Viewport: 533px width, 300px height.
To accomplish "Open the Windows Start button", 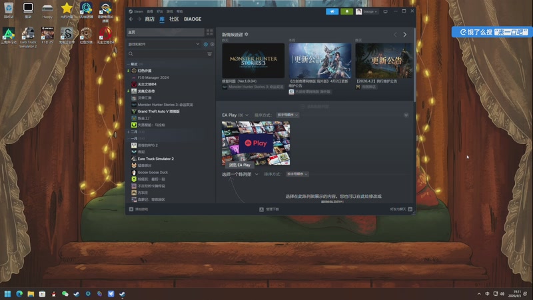I will point(7,294).
